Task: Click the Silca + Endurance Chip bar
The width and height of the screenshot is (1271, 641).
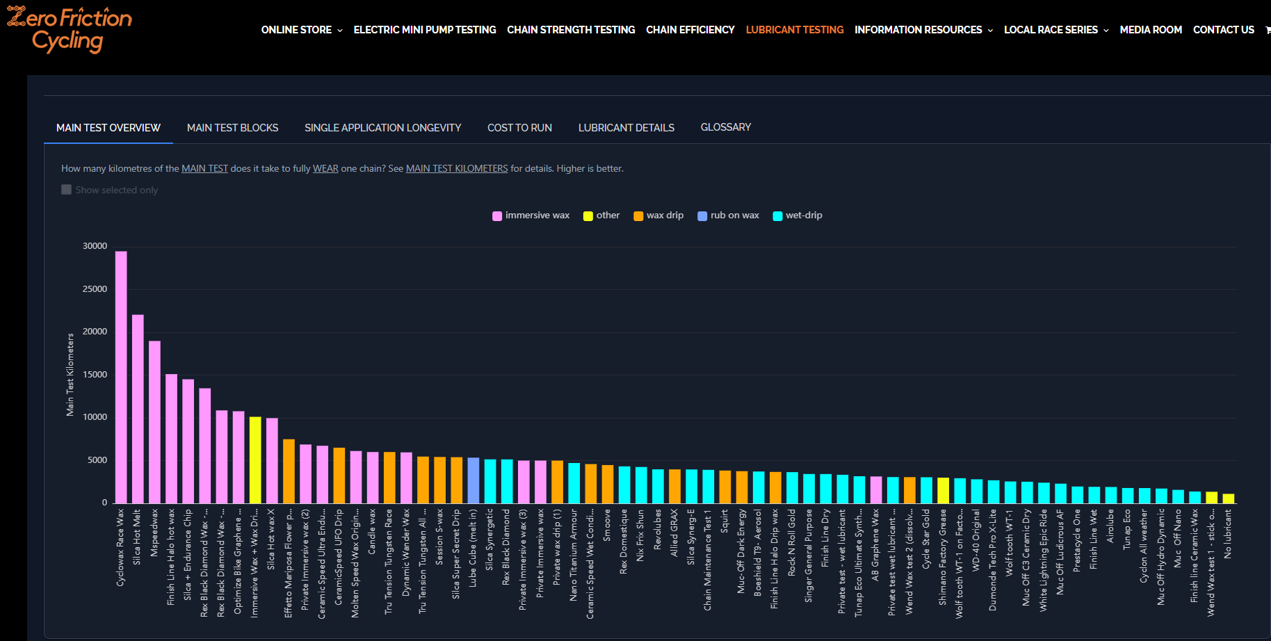Action: pos(188,441)
